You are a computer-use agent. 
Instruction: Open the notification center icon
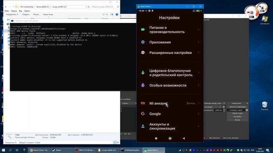click(267, 150)
